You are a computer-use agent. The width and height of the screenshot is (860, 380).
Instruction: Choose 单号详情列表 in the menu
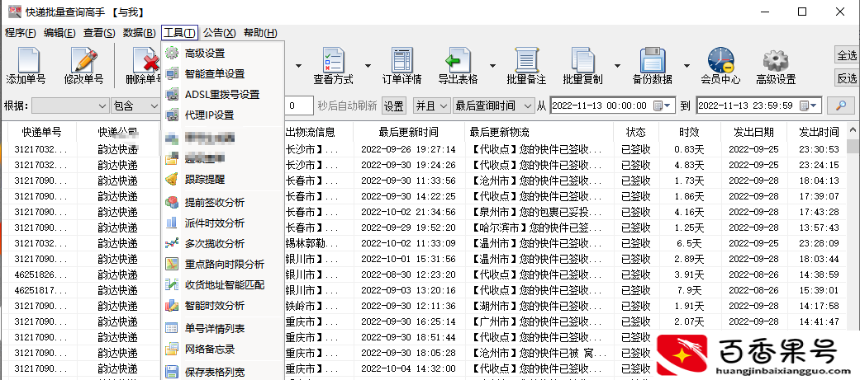(223, 329)
